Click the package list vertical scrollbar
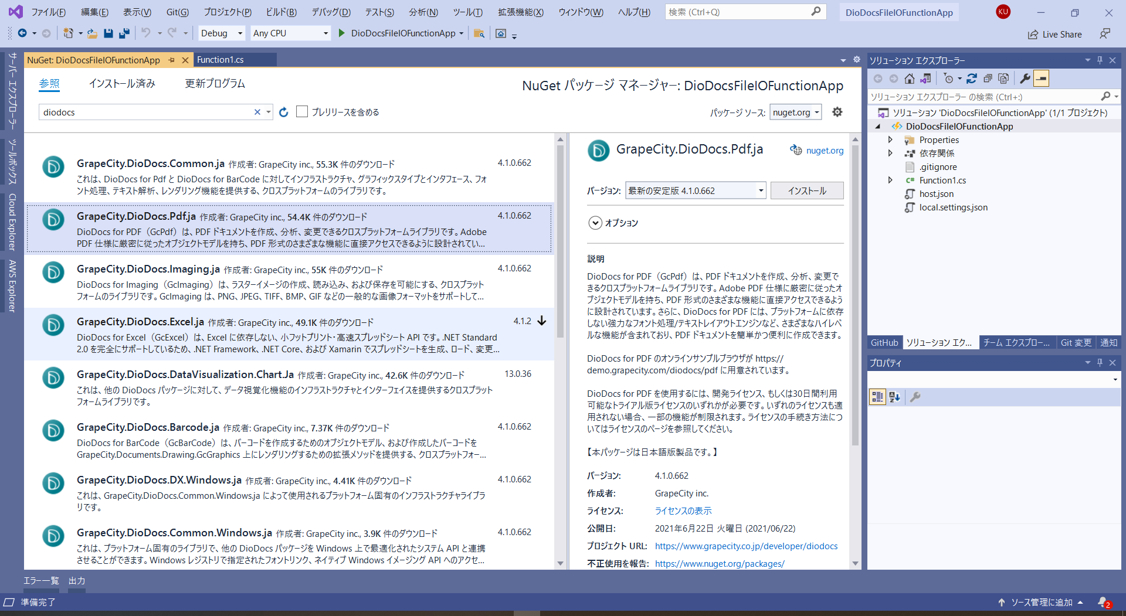 (560, 242)
